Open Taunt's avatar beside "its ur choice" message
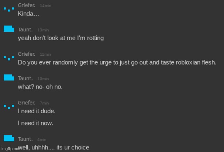Image resolution: width=224 pixels, height=152 pixels. pos(9,138)
